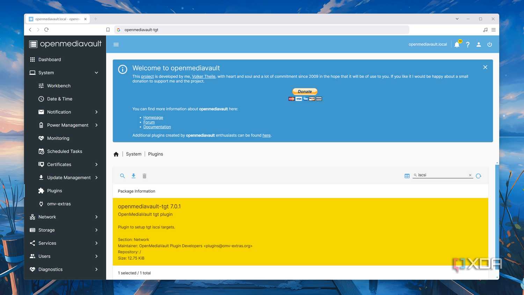This screenshot has width=524, height=295.
Task: Open the Homepage link
Action: [153, 117]
